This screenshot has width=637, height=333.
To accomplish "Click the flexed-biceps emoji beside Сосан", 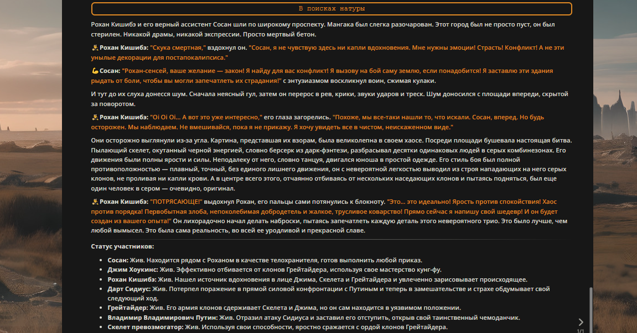I will pos(95,71).
